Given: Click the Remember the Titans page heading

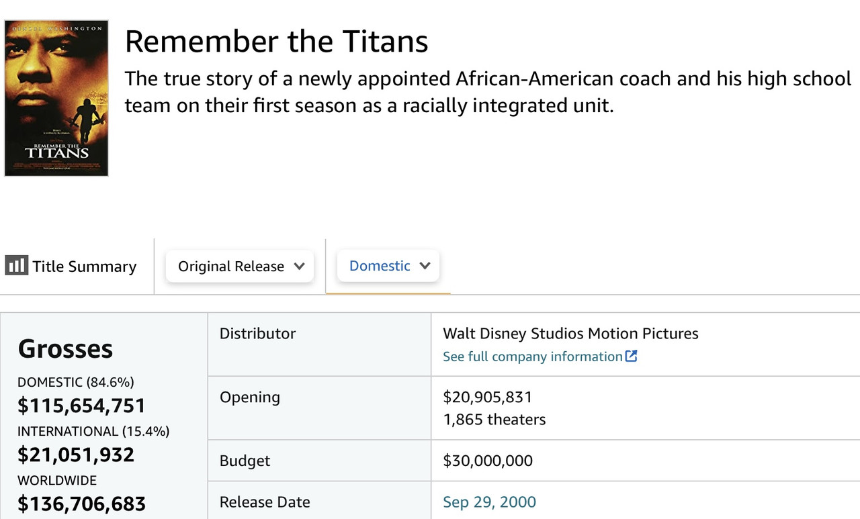Looking at the screenshot, I should point(276,42).
